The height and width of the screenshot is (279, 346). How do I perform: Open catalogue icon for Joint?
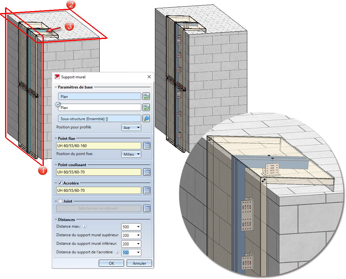[147, 208]
